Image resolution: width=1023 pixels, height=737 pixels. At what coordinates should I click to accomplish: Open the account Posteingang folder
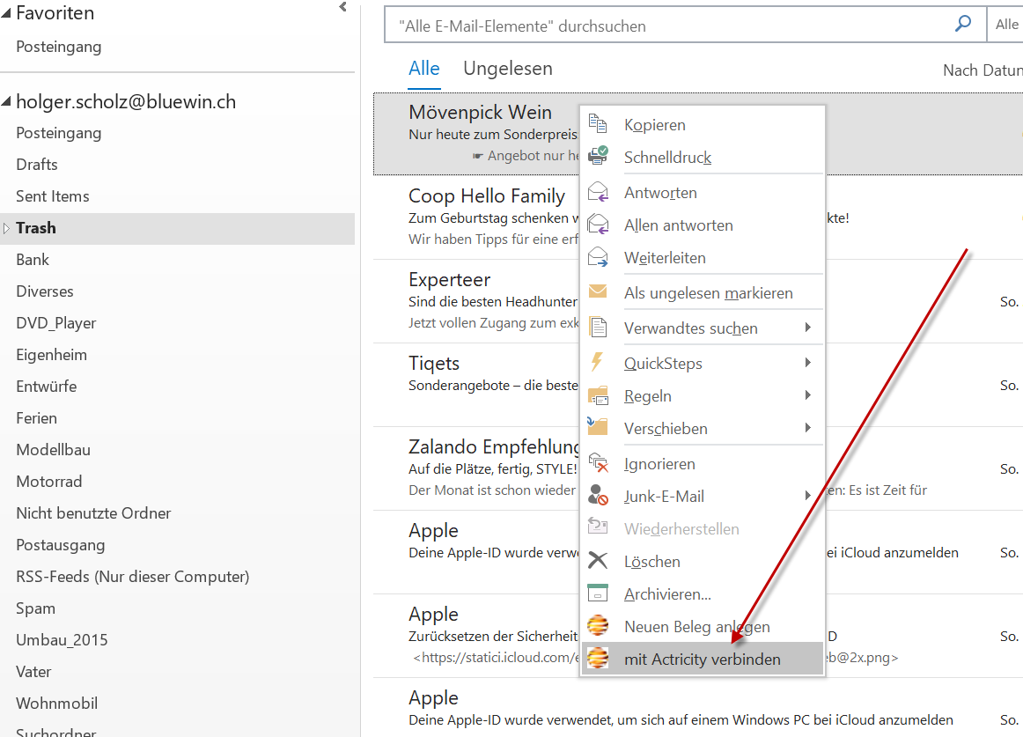pyautogui.click(x=59, y=133)
